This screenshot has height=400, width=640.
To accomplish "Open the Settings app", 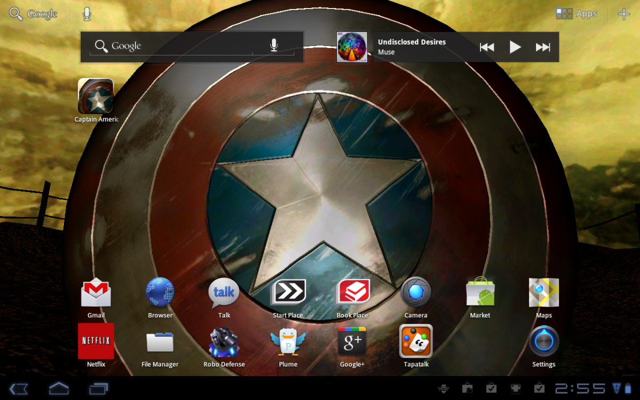I will pos(544,341).
